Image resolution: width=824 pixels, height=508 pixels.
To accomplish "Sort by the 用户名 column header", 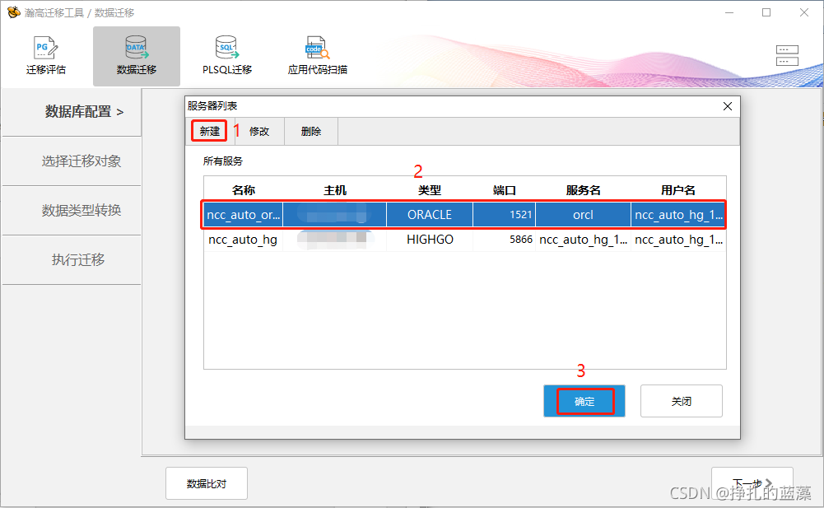I will tap(678, 190).
